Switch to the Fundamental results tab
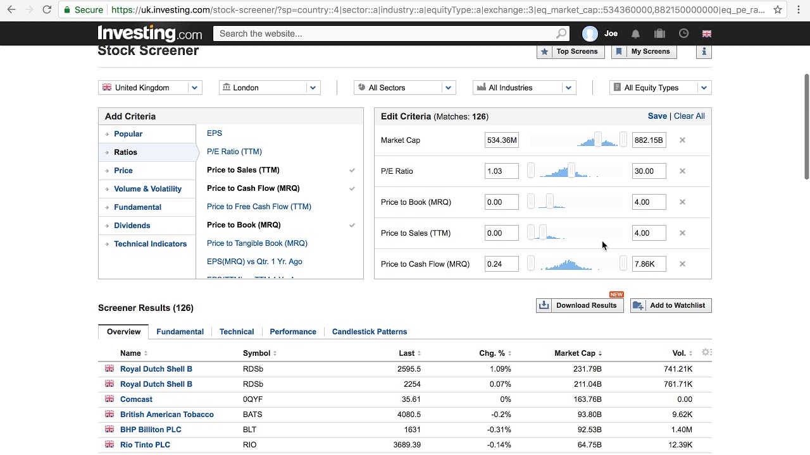The image size is (810, 455). (x=180, y=332)
